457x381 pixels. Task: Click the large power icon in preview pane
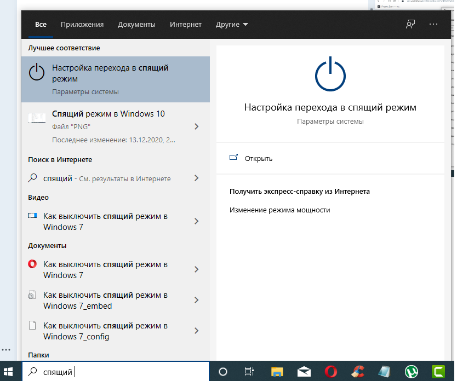tap(330, 74)
